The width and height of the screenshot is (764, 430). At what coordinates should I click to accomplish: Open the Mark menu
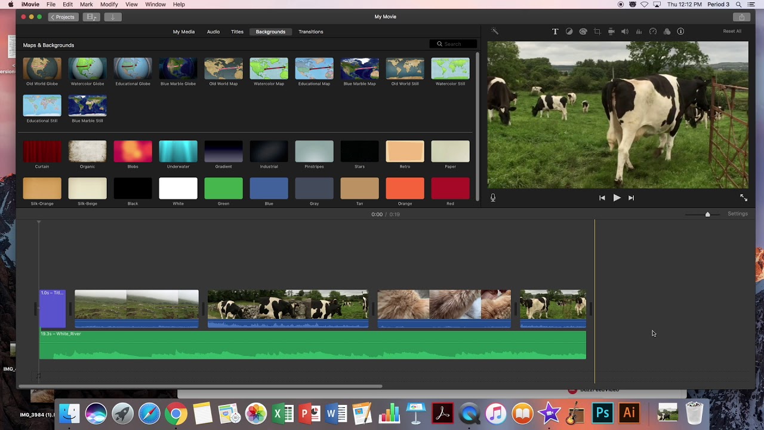(87, 4)
